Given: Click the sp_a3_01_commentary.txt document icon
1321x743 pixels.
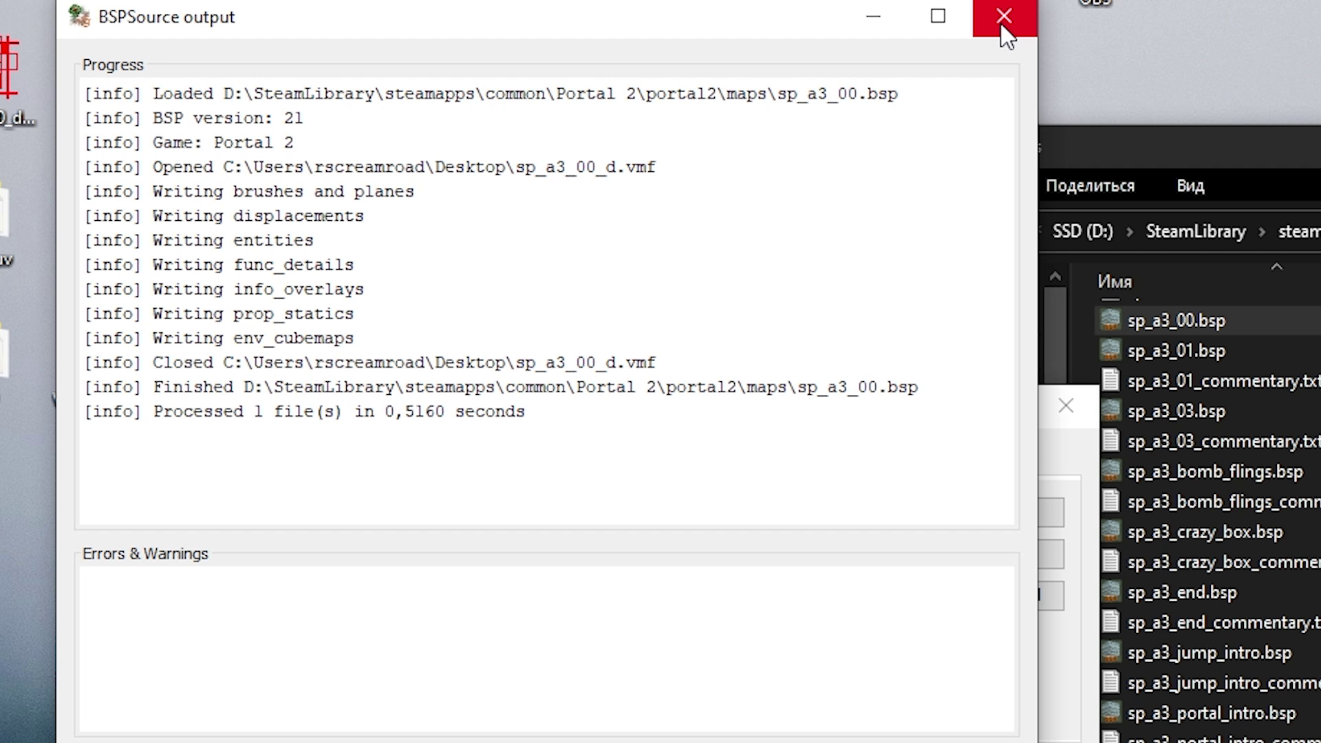Looking at the screenshot, I should (1110, 380).
